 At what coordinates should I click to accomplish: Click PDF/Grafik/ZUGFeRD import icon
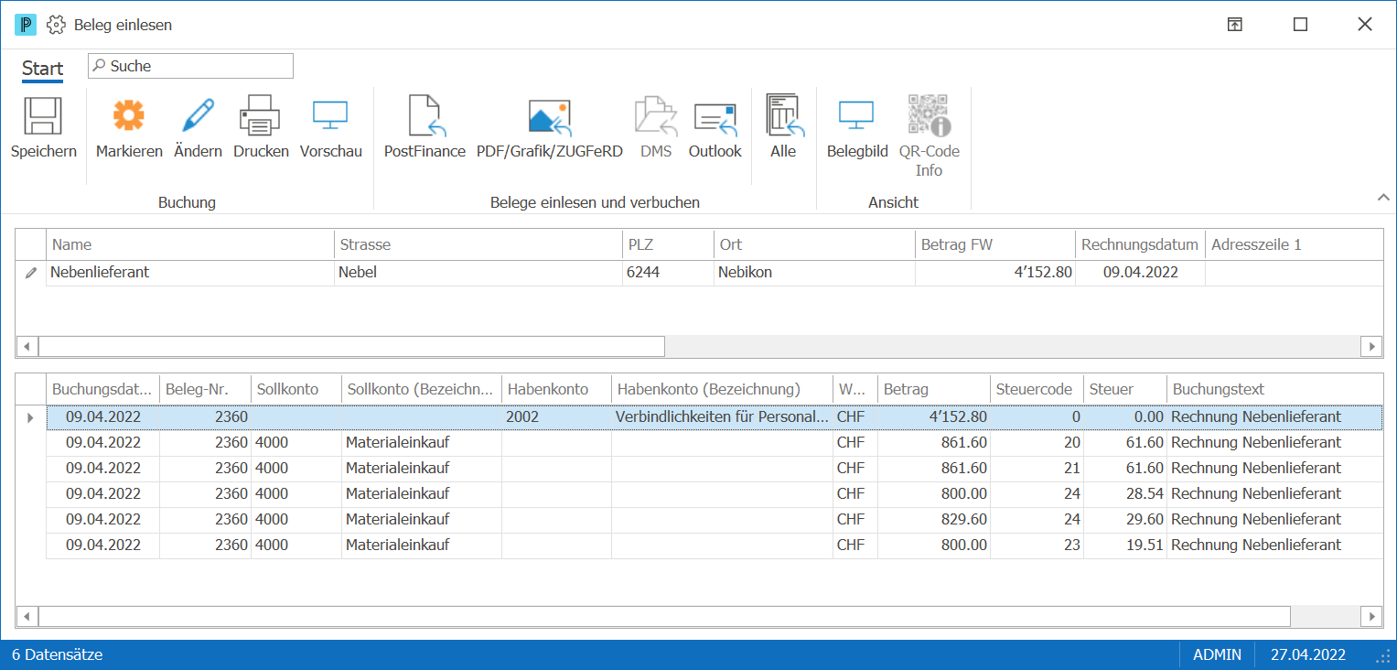point(549,116)
